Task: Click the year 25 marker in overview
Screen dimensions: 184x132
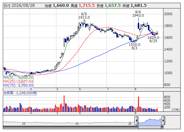Action: click(77, 124)
